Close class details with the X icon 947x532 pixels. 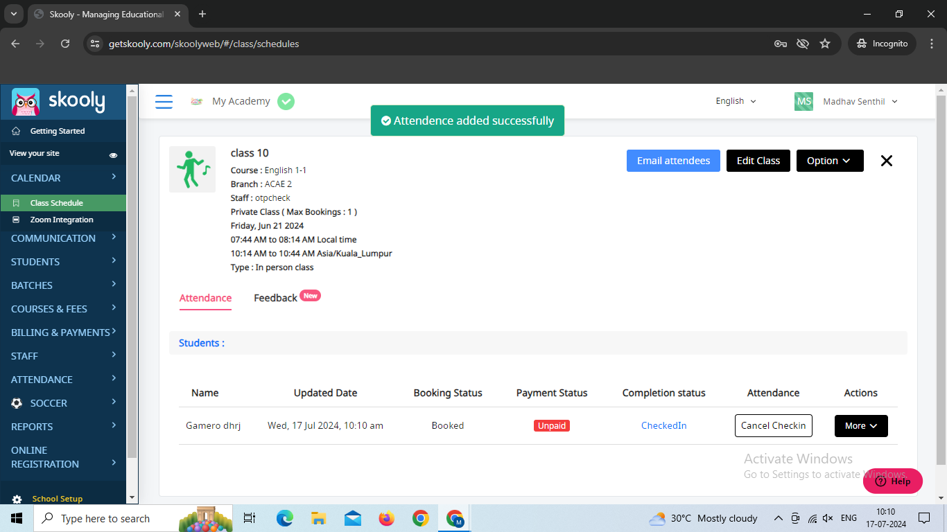point(886,161)
